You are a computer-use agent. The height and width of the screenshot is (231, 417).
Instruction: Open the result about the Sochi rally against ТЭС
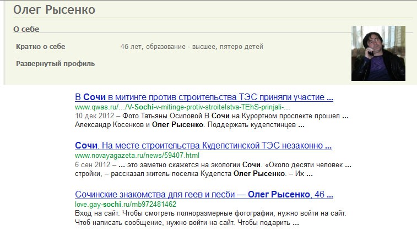coord(203,97)
